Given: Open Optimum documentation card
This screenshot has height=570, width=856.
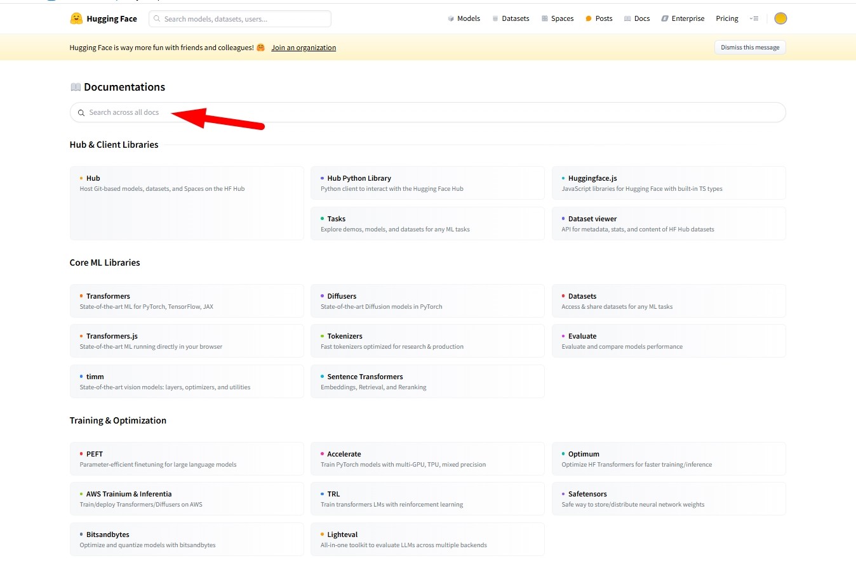Looking at the screenshot, I should point(669,458).
